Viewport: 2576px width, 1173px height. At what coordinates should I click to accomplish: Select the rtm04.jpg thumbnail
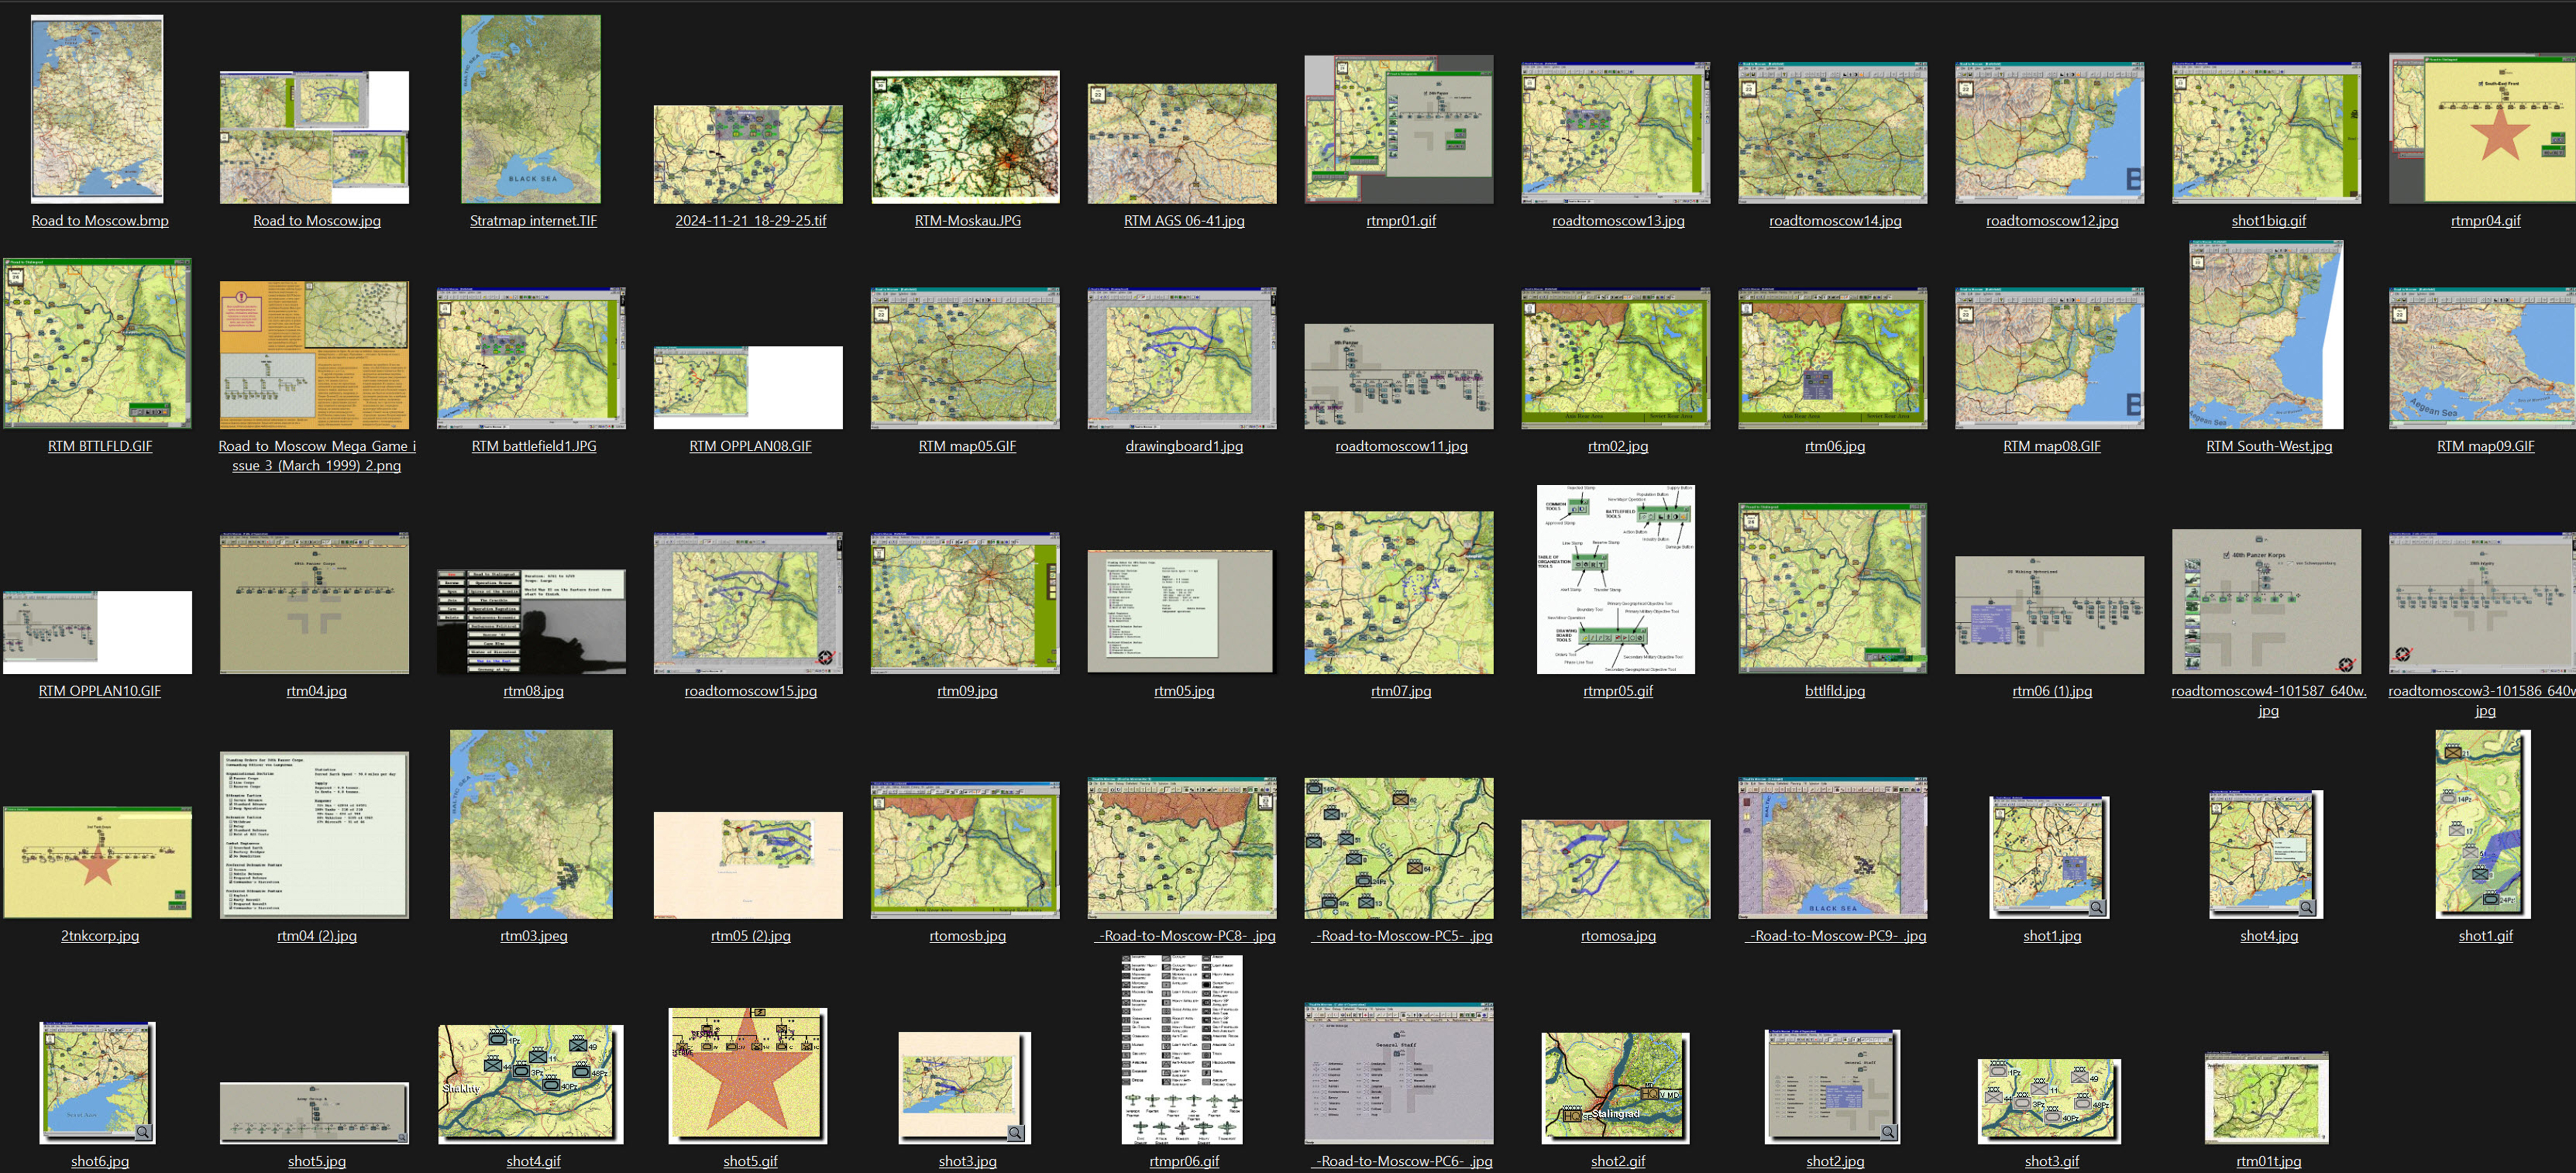[x=314, y=603]
